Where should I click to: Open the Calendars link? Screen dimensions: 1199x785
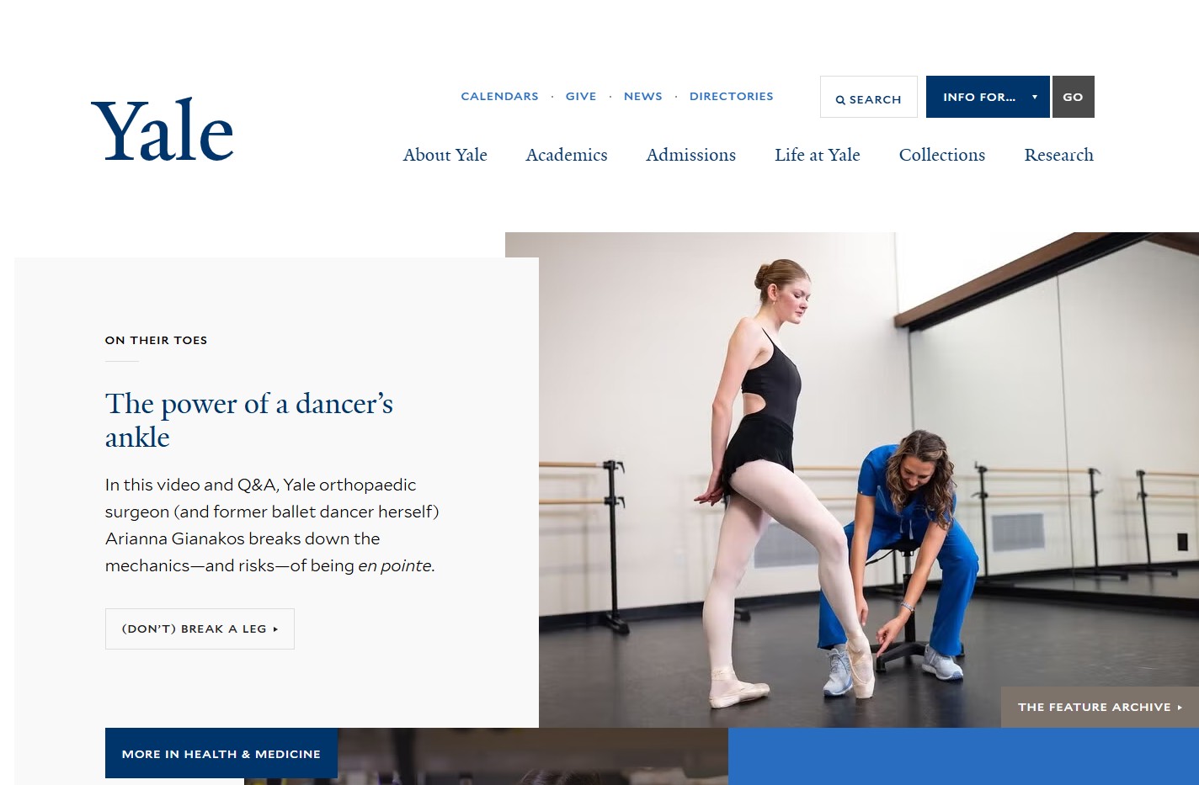499,96
